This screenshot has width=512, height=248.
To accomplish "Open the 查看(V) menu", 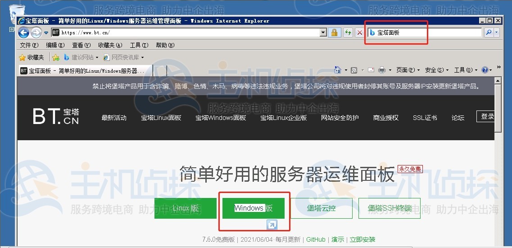I will pos(82,45).
